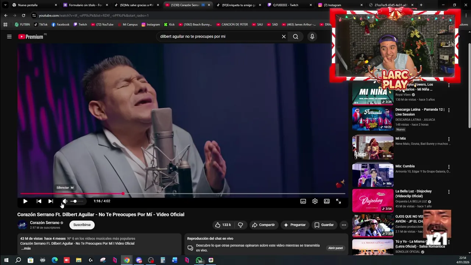This screenshot has height=265, width=471.
Task: Open CANCION DE PETER bookmark
Action: (232, 25)
